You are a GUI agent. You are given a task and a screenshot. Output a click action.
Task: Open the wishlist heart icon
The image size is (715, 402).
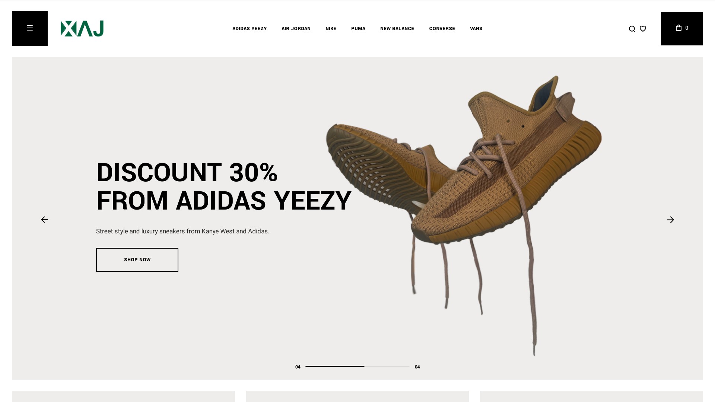[643, 29]
